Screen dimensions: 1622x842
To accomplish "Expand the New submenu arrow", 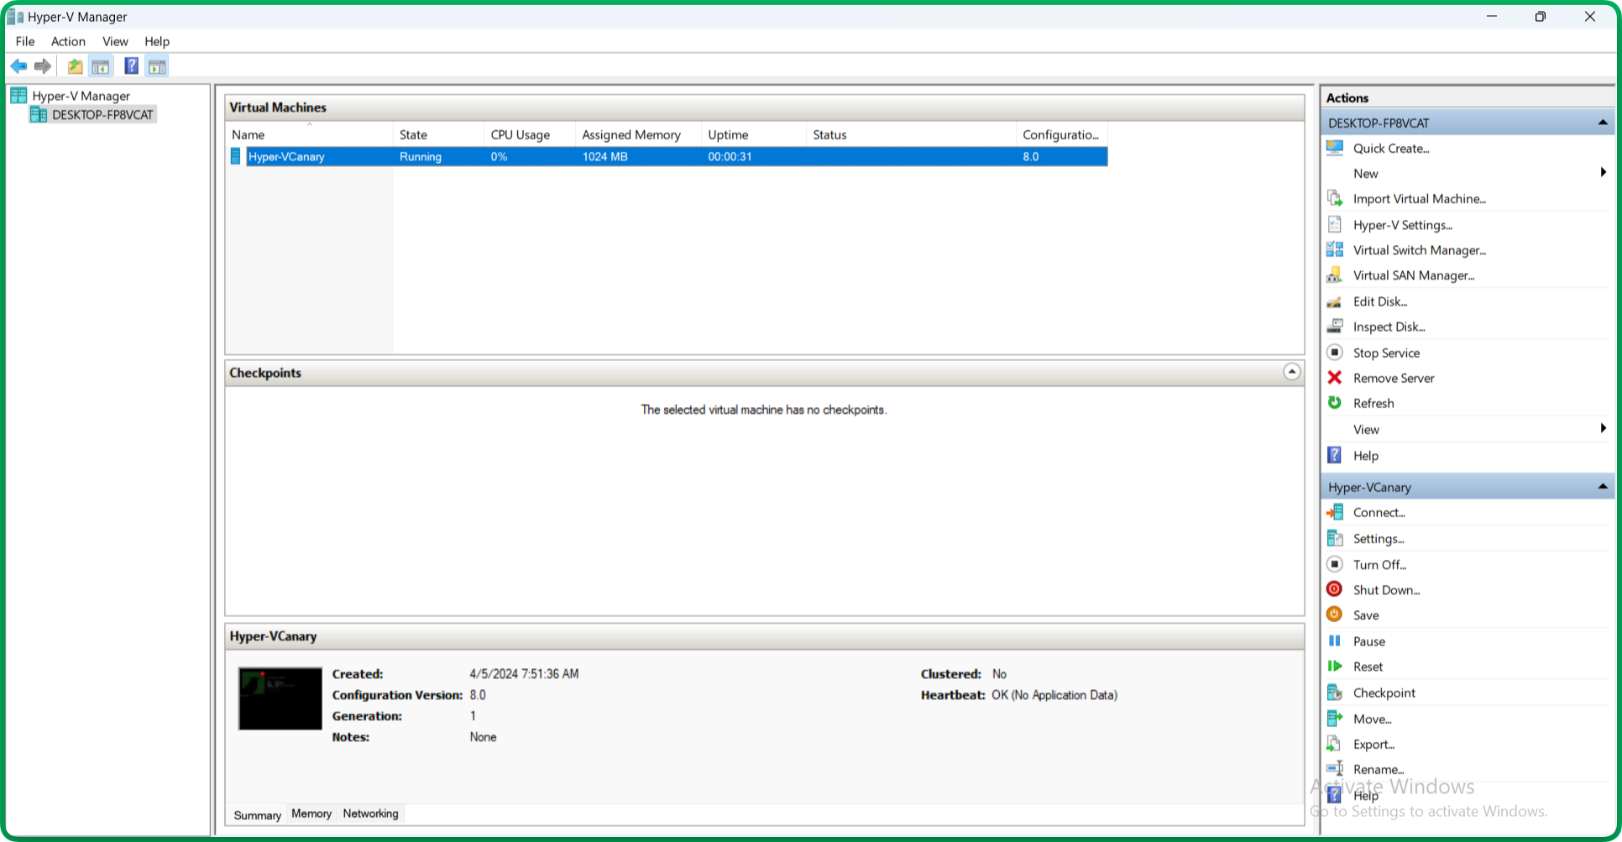I will [1603, 173].
